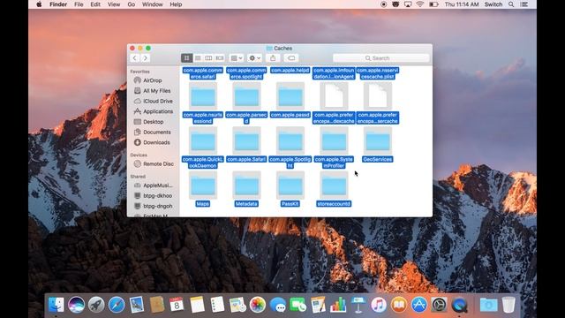The image size is (565, 318).
Task: Select com.apple.SystemProfiler folder
Action: pos(334,141)
